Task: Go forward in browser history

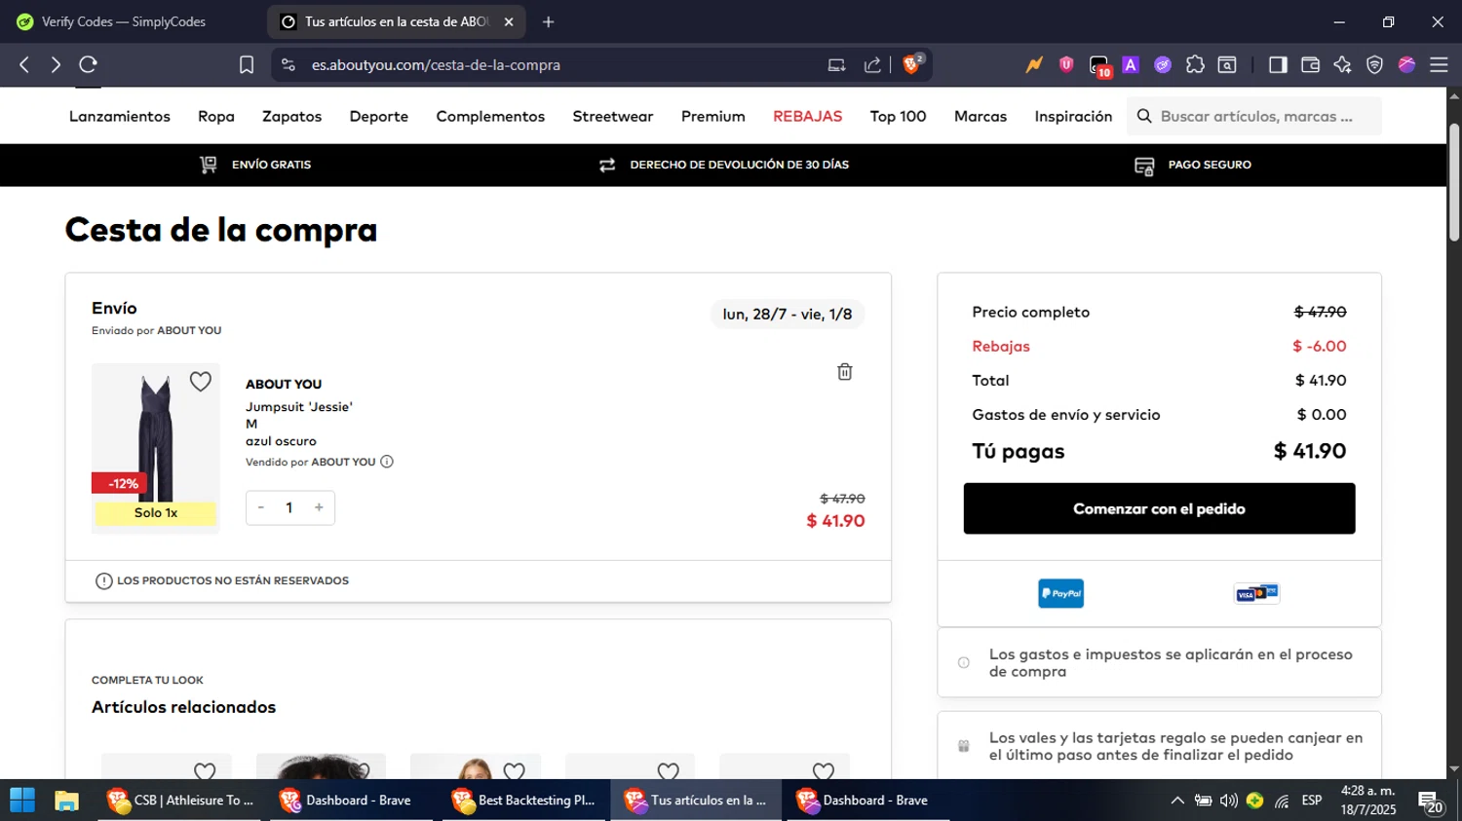Action: 56,64
